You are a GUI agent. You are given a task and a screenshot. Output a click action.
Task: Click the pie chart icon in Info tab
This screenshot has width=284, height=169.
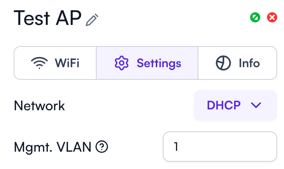click(x=223, y=63)
